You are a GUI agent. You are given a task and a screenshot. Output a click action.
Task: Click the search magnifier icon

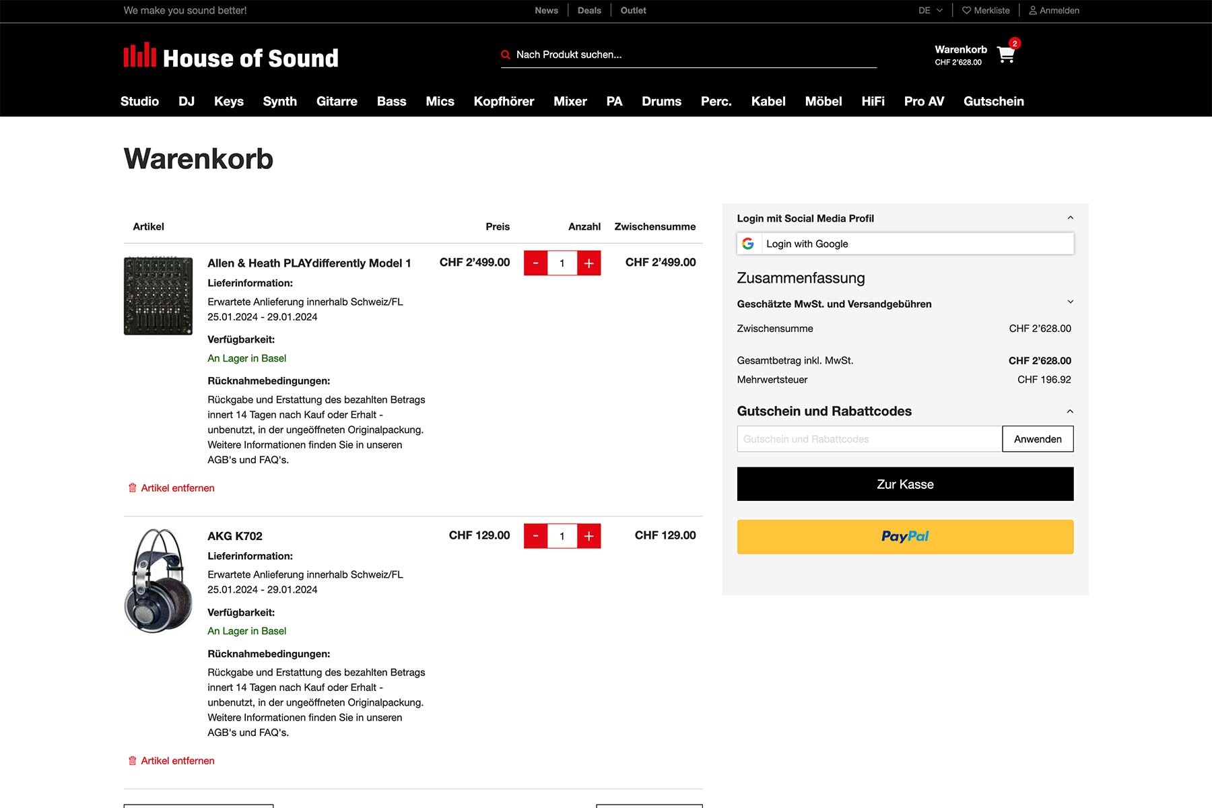(x=506, y=55)
